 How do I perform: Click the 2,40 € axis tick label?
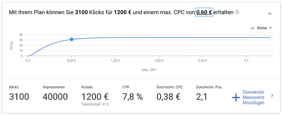203,61
